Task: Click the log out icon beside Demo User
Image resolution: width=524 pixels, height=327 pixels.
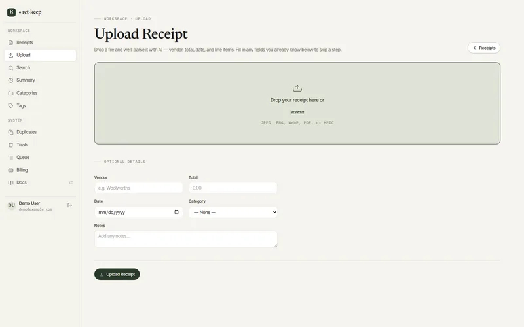Action: coord(70,205)
